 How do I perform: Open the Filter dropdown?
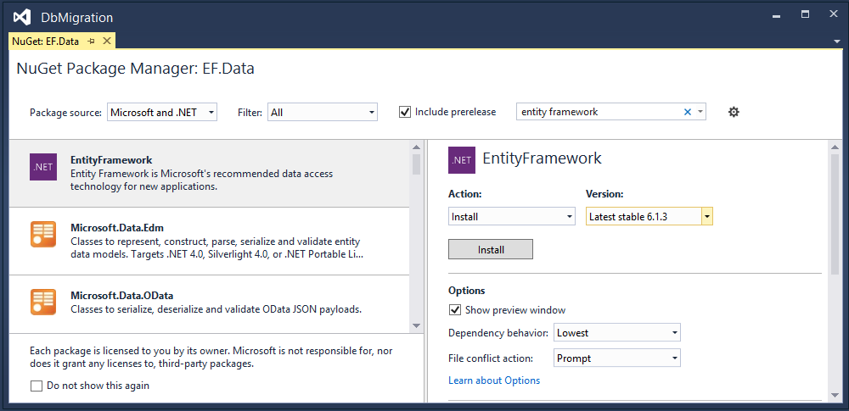click(322, 112)
